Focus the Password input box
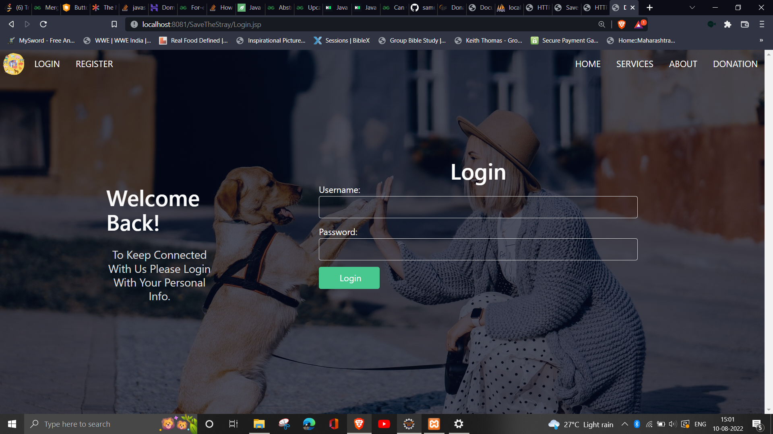The width and height of the screenshot is (773, 434). pyautogui.click(x=478, y=250)
